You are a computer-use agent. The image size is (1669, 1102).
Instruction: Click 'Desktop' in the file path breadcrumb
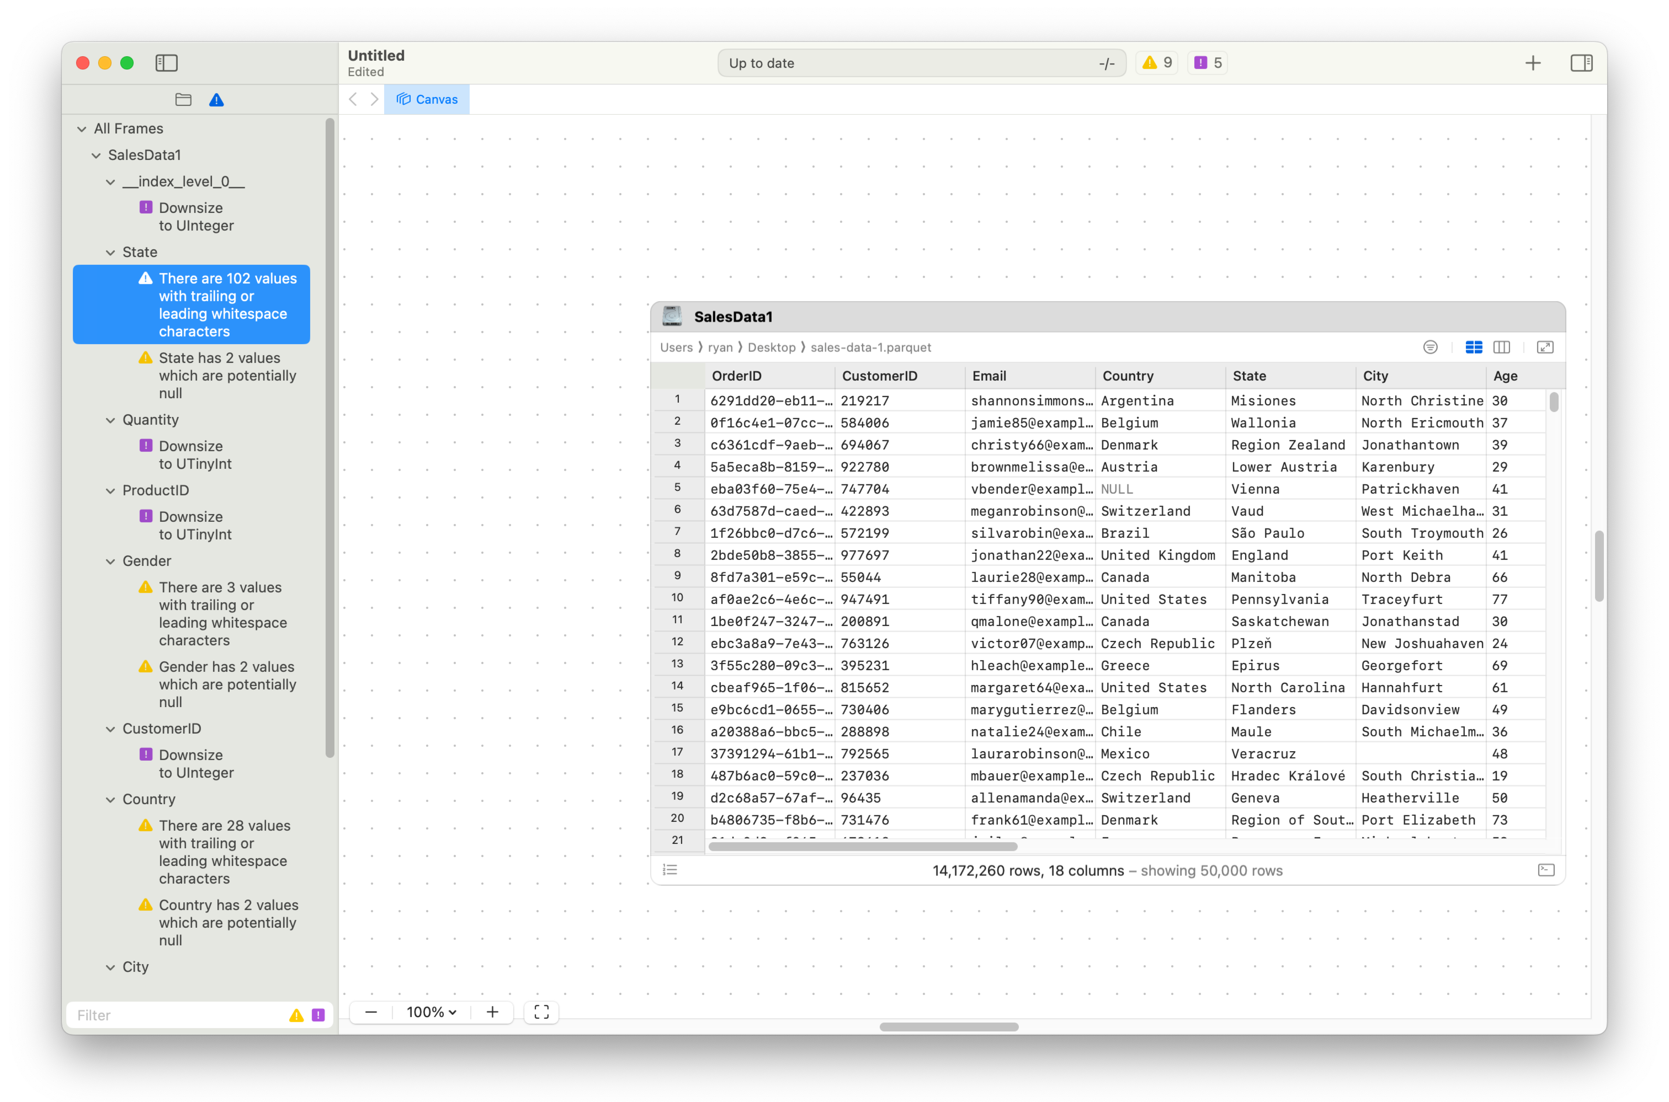click(x=772, y=347)
